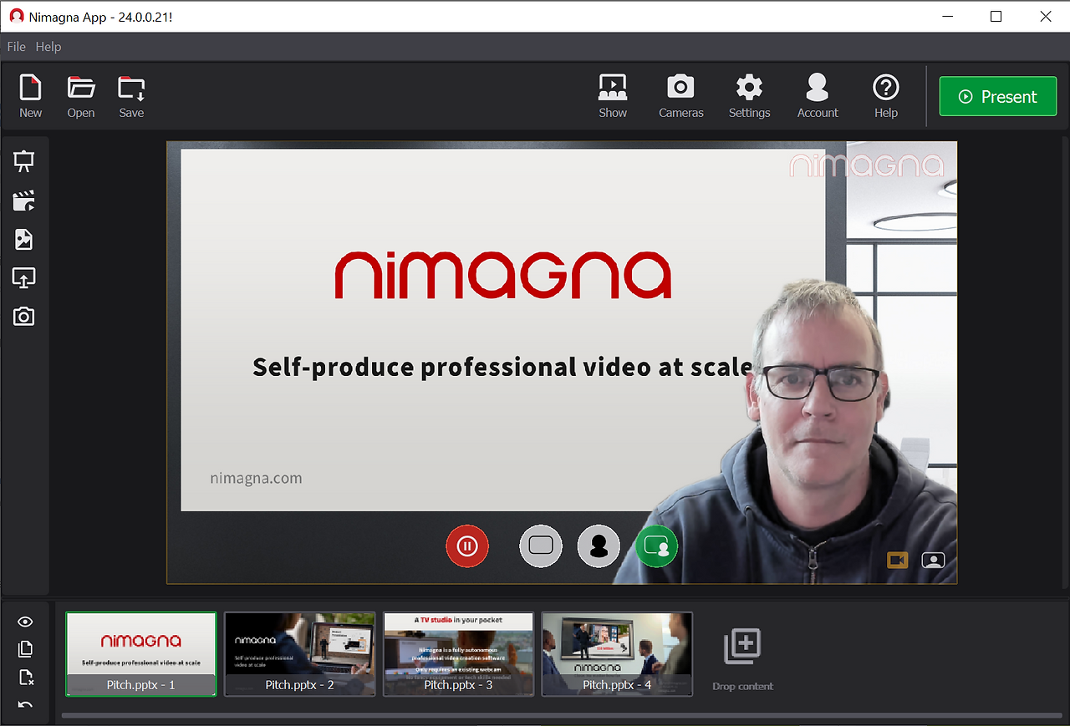
Task: Click the nimagna.com text on the slide
Action: click(x=256, y=479)
